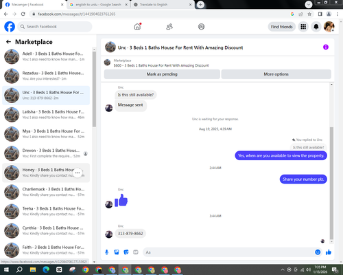Send a thumbs-up like
Screen dimensions: 343x275
tap(329, 252)
